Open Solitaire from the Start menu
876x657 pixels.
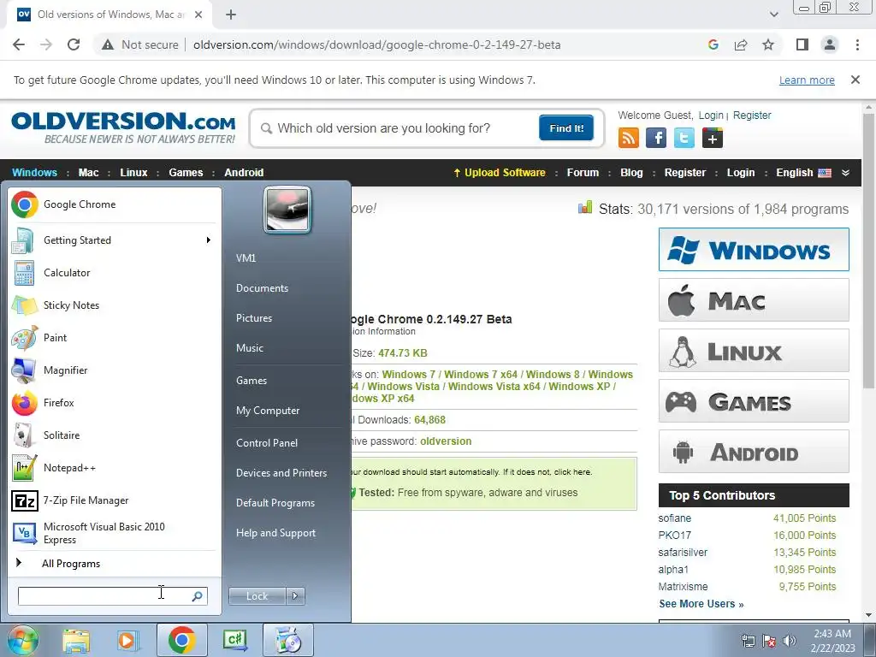coord(114,435)
